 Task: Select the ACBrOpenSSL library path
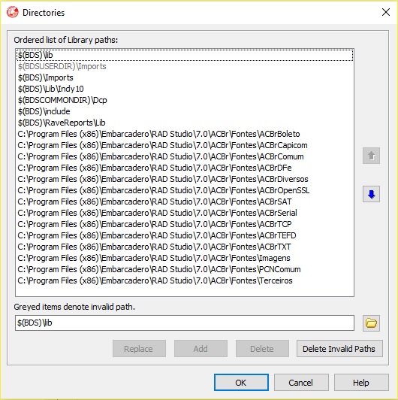(x=185, y=190)
